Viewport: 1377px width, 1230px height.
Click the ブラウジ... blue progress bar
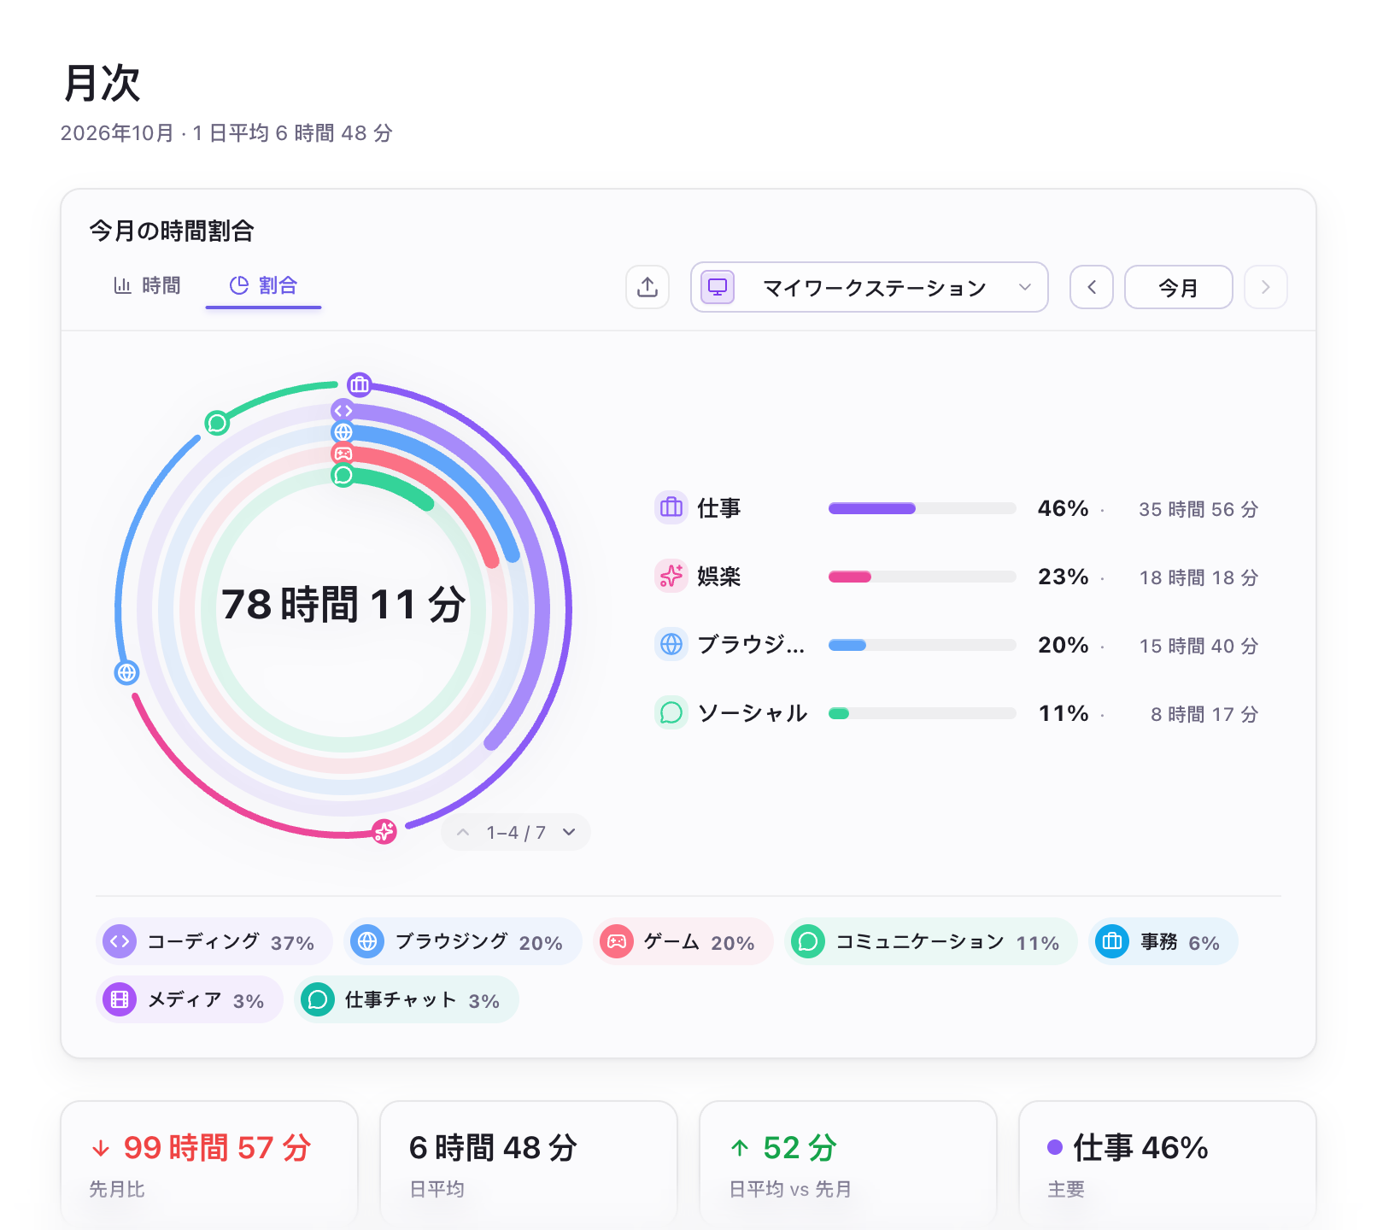click(923, 645)
